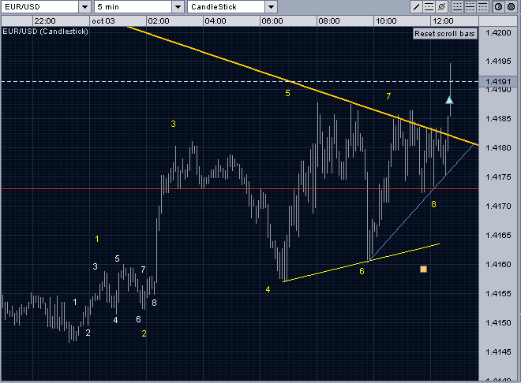
Task: Select the yellow wave label 8
Action: click(433, 204)
